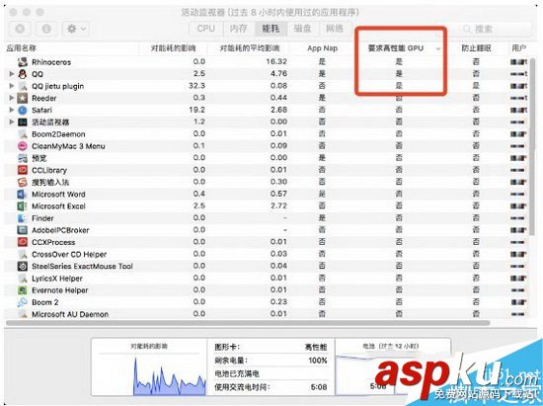This screenshot has height=406, width=543.
Task: Expand the 活动监视器 process row
Action: point(12,122)
